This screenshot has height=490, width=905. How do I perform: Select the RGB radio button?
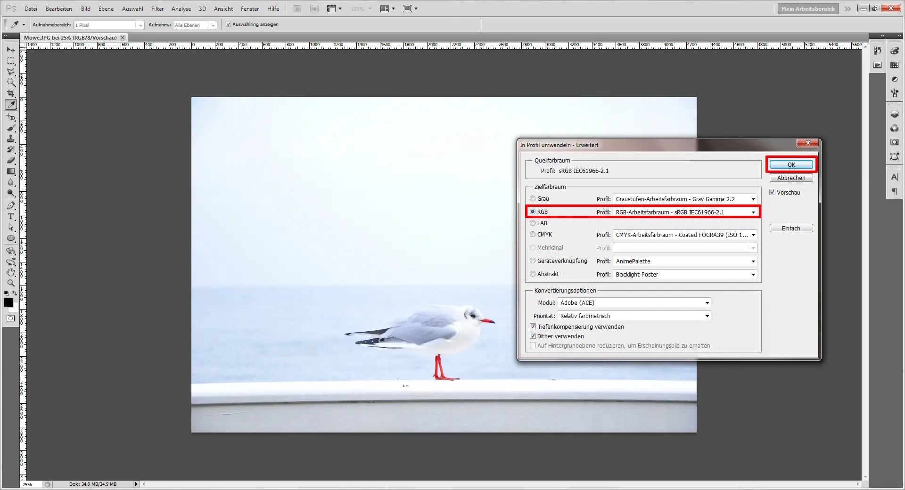pyautogui.click(x=533, y=212)
